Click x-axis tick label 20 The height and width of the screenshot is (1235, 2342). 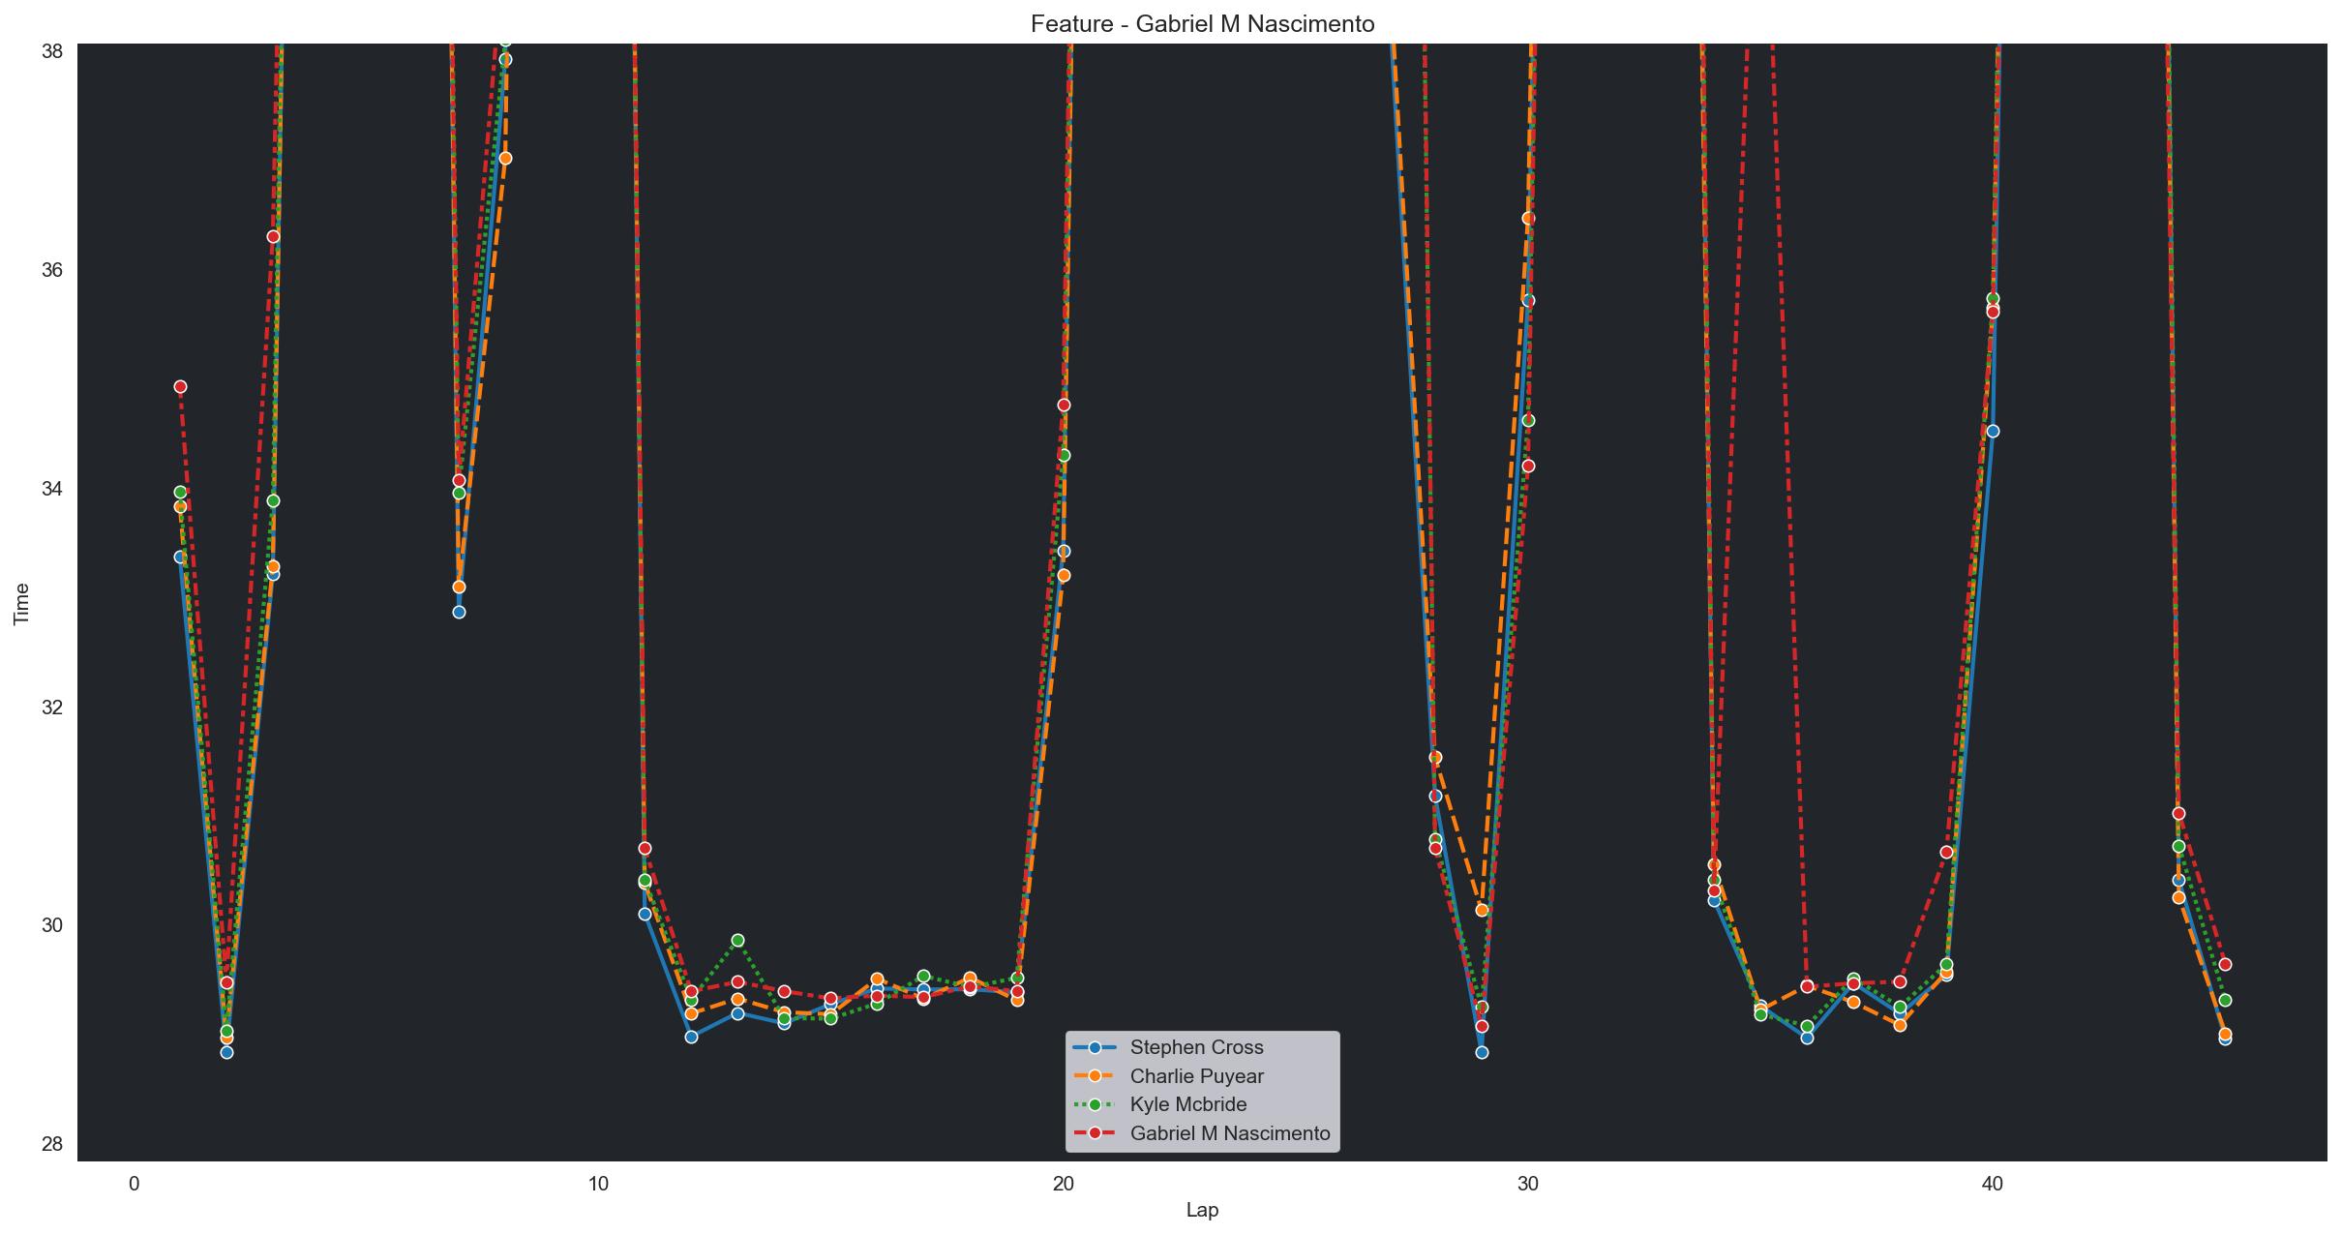[x=1063, y=1183]
